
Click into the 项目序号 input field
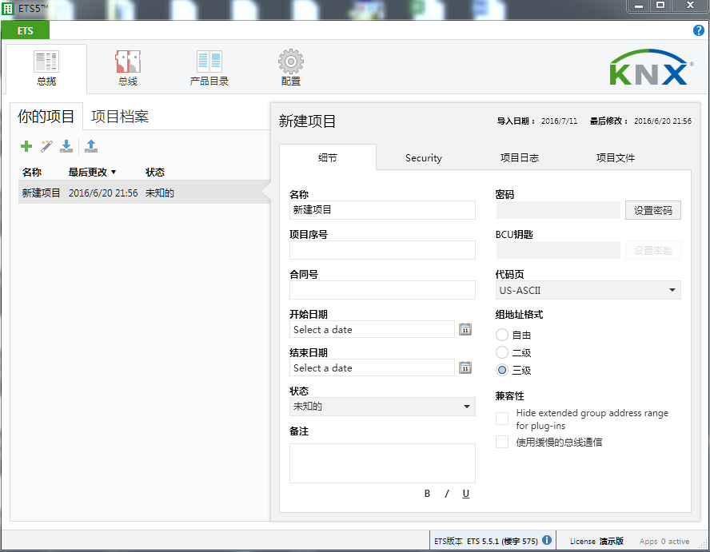[382, 250]
